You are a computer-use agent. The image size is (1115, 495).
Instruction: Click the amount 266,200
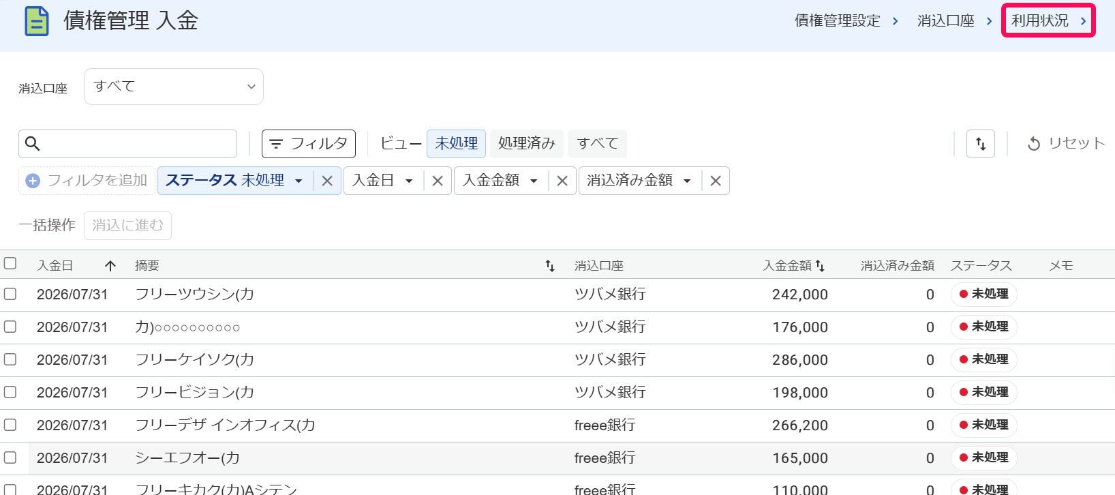coord(800,425)
